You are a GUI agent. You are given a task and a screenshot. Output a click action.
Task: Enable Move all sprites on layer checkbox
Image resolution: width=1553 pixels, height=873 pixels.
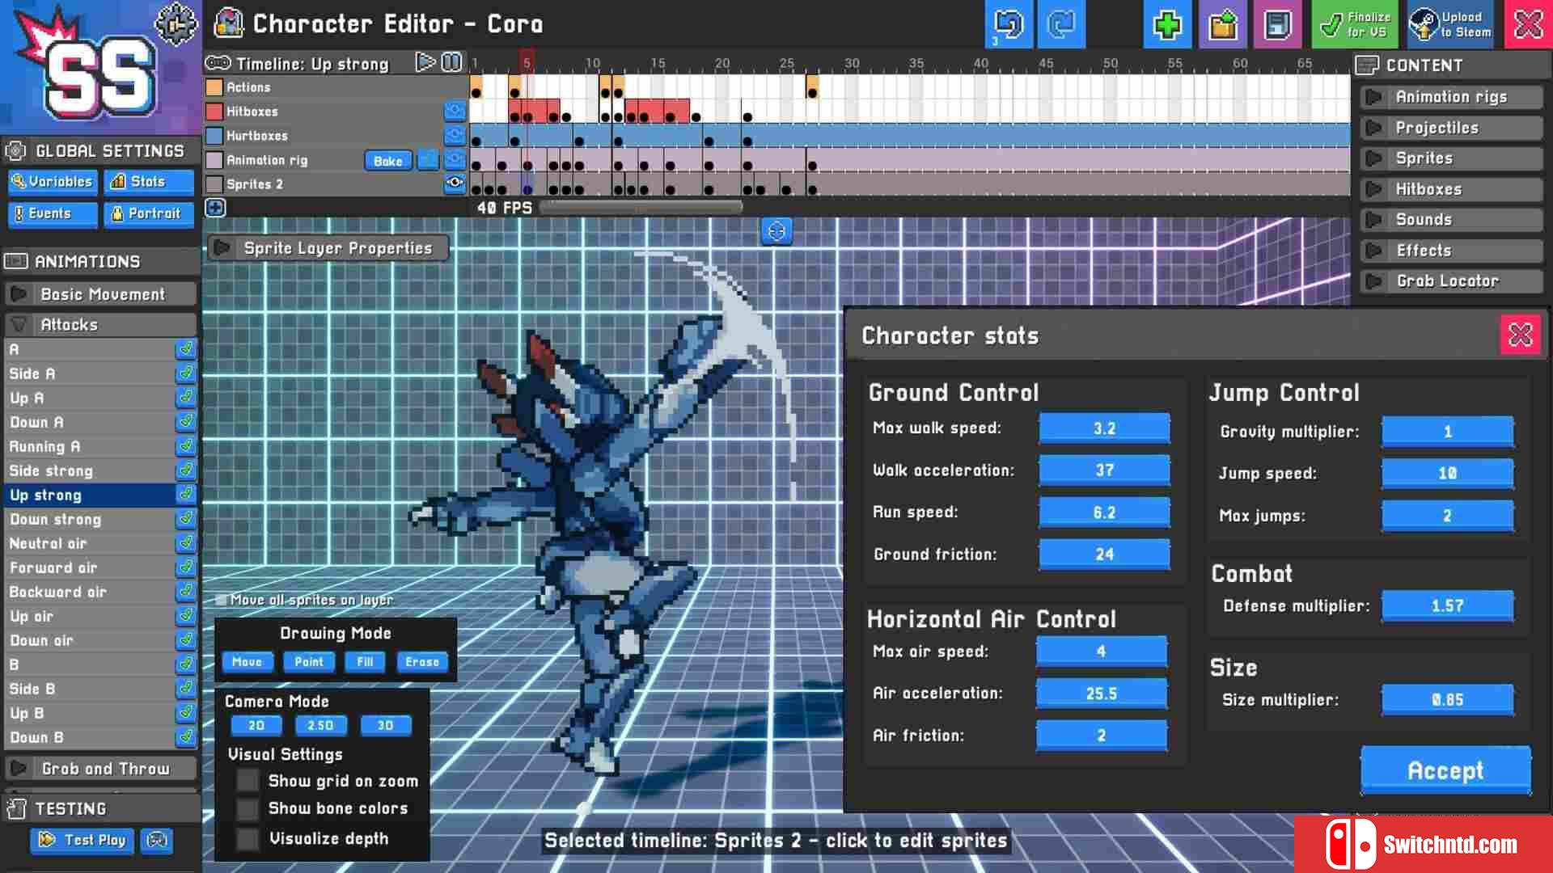221,600
